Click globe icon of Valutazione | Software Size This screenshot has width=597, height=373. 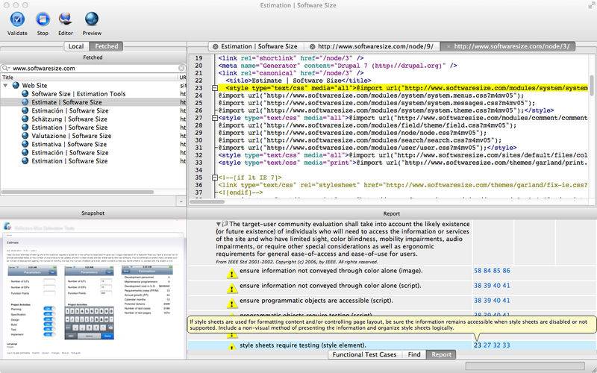click(x=25, y=136)
